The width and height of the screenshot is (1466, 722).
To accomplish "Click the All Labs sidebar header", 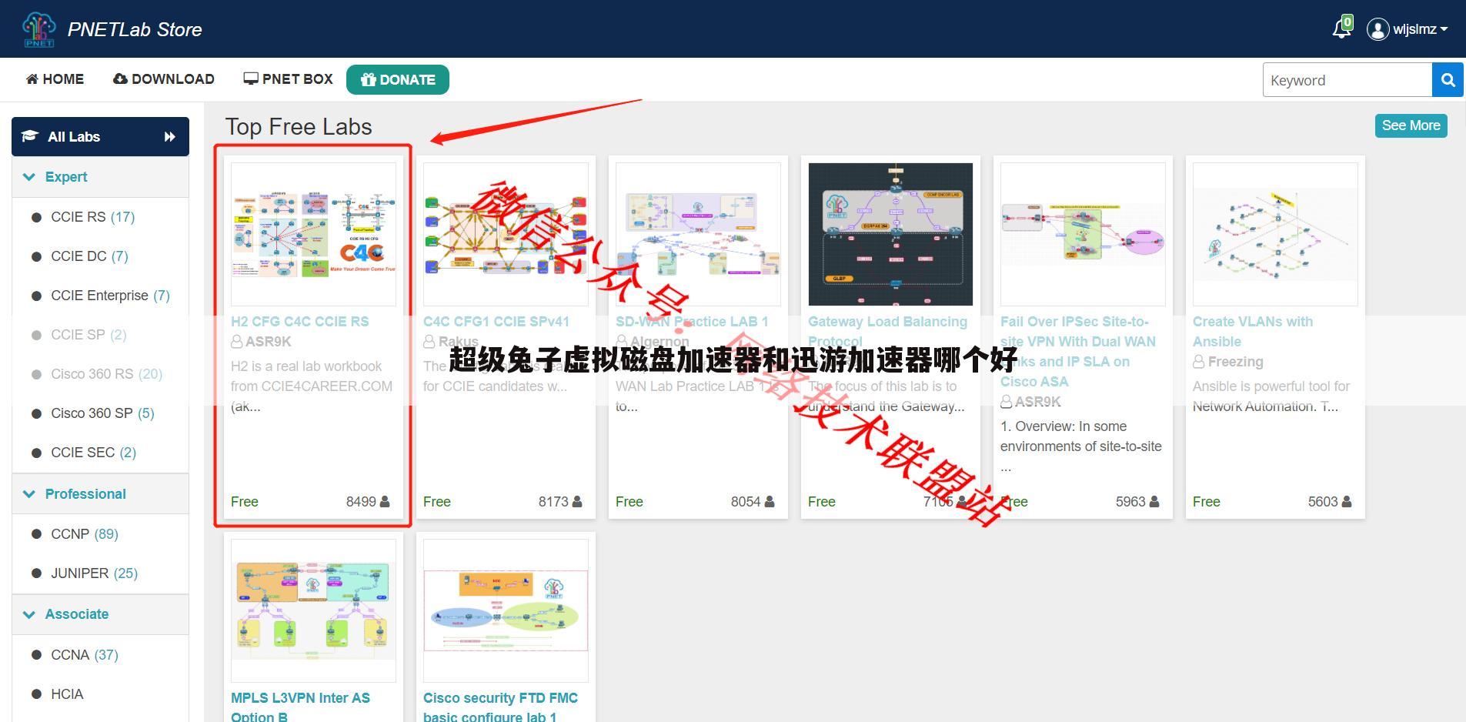I will point(100,136).
